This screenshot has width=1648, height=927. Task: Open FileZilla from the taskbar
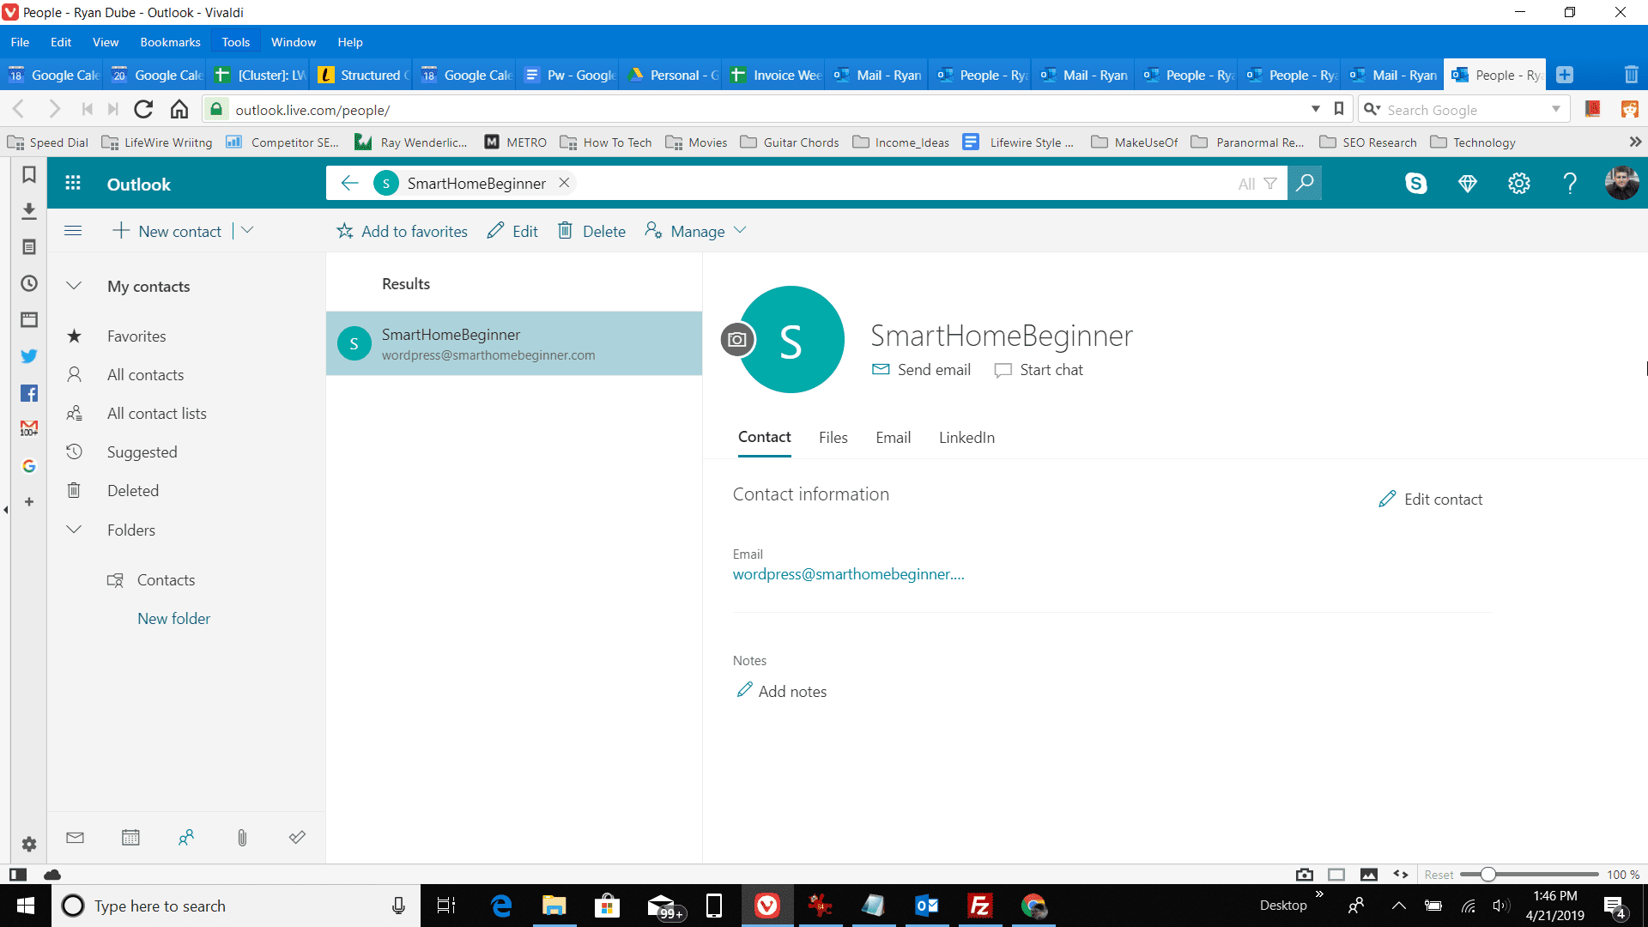tap(979, 906)
